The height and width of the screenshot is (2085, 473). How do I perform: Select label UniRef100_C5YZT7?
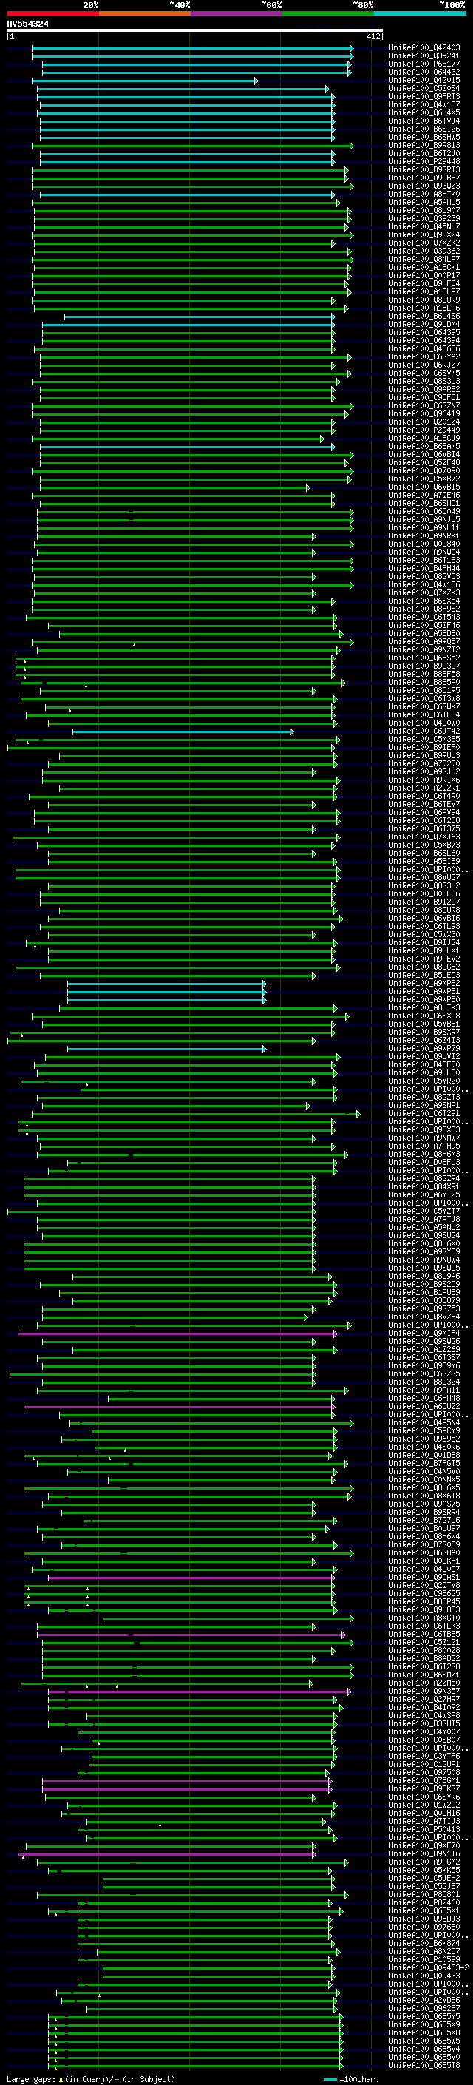click(424, 1212)
